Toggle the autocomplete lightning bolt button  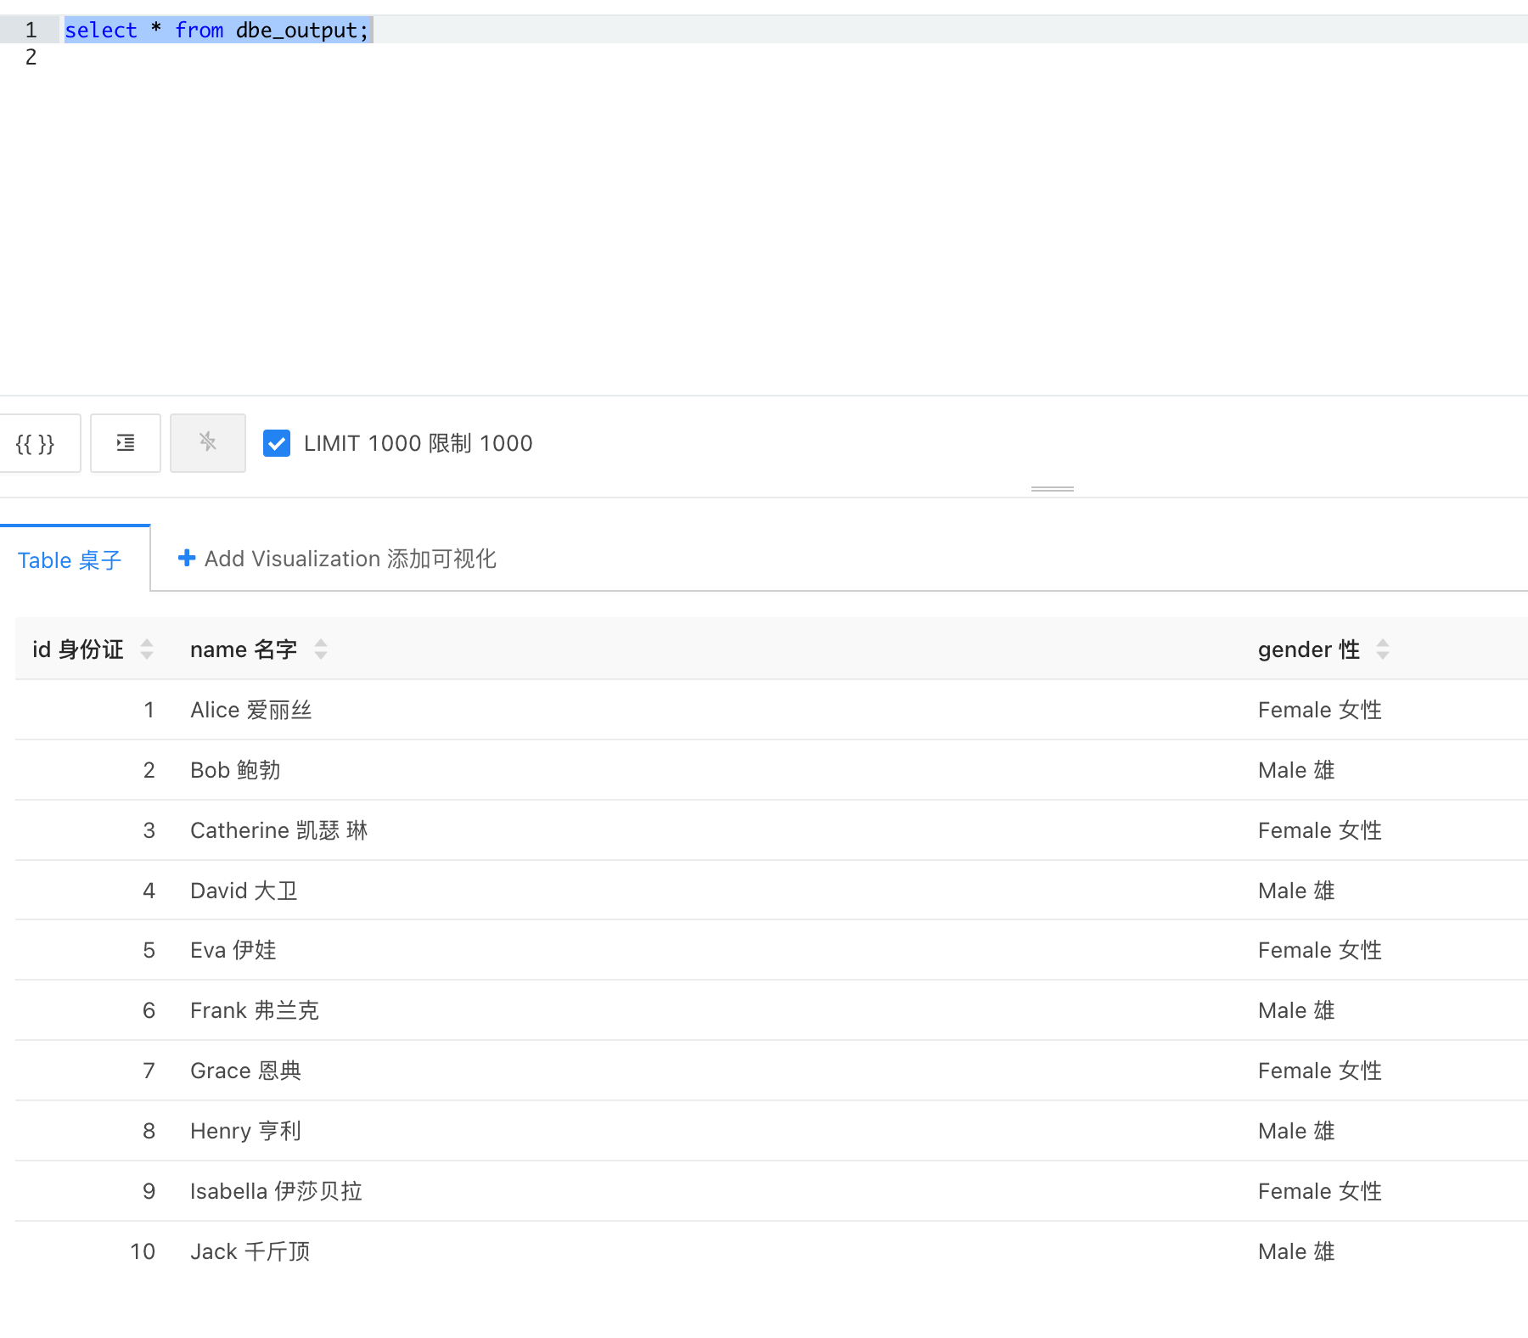pos(208,443)
